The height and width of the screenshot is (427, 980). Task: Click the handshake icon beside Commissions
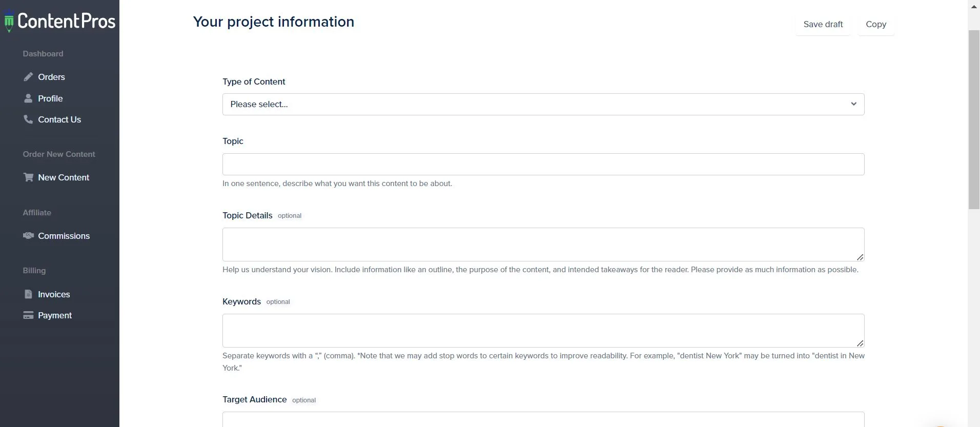[x=28, y=235]
